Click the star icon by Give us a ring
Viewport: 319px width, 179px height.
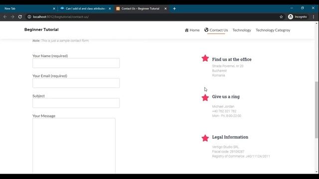coord(205,97)
